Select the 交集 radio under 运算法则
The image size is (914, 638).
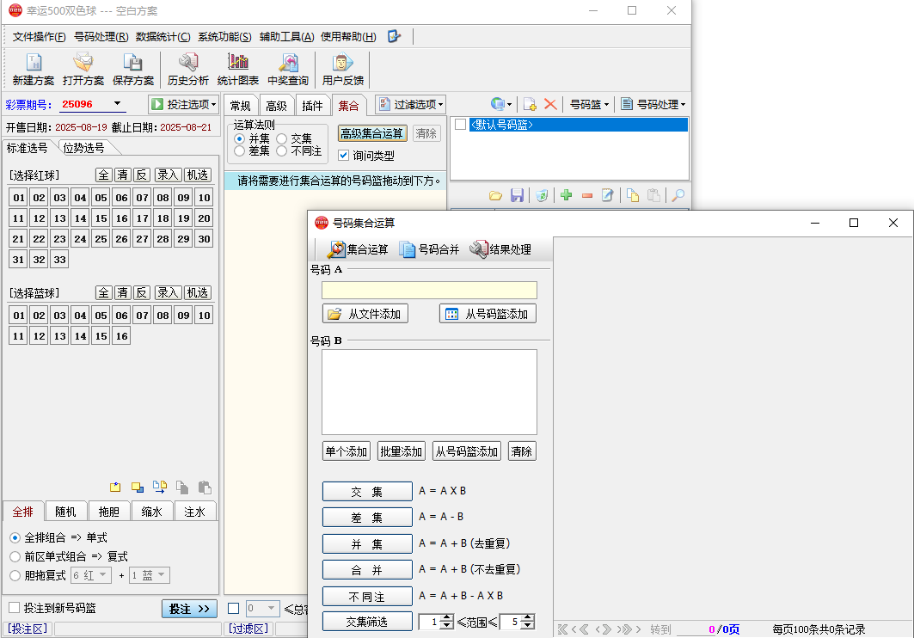coord(282,138)
